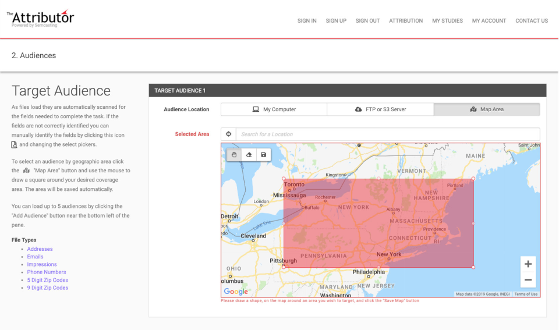Click the Save Map disk icon
This screenshot has height=330, width=559.
coord(263,155)
